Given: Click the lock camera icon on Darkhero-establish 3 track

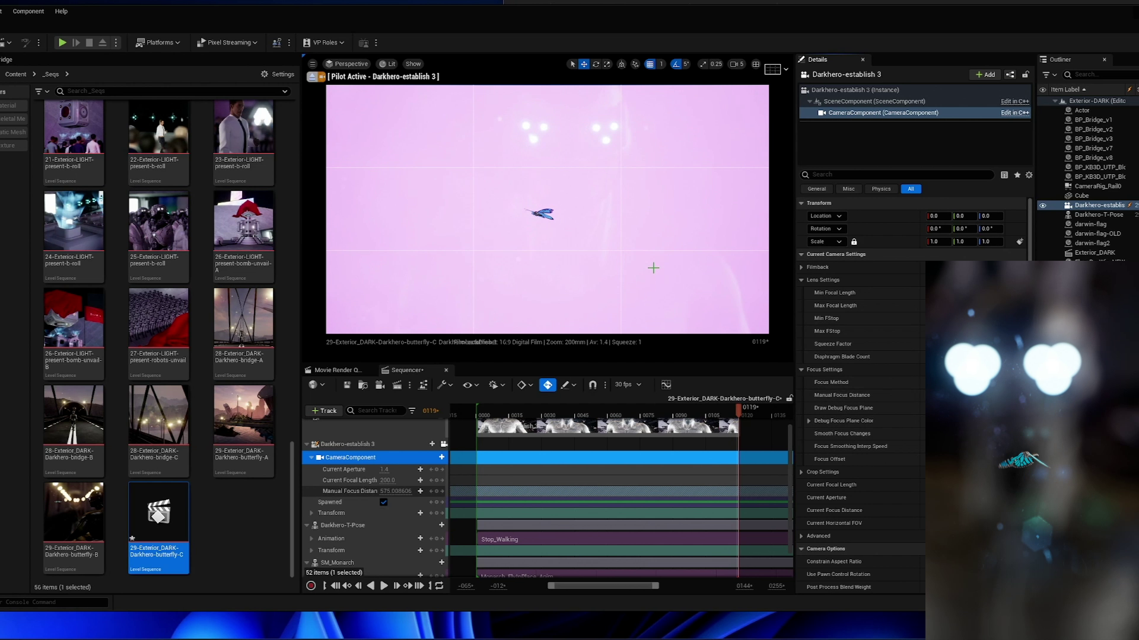Looking at the screenshot, I should pyautogui.click(x=444, y=444).
